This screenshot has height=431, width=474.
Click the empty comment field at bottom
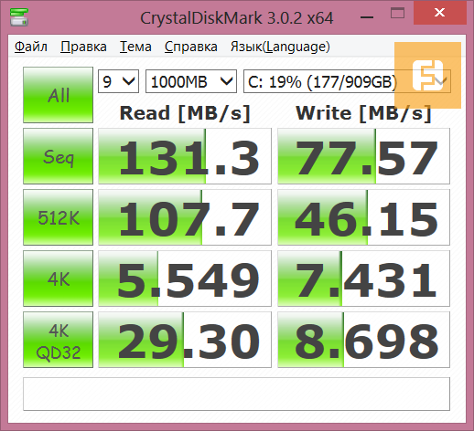pos(236,394)
